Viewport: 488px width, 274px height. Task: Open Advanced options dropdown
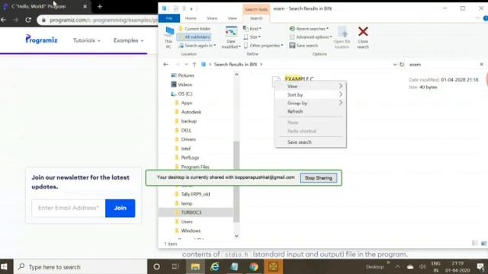pyautogui.click(x=310, y=37)
